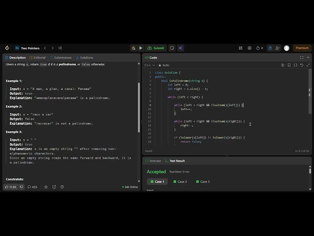Click the share link icon
The width and height of the screenshot is (314, 236).
tap(54, 187)
